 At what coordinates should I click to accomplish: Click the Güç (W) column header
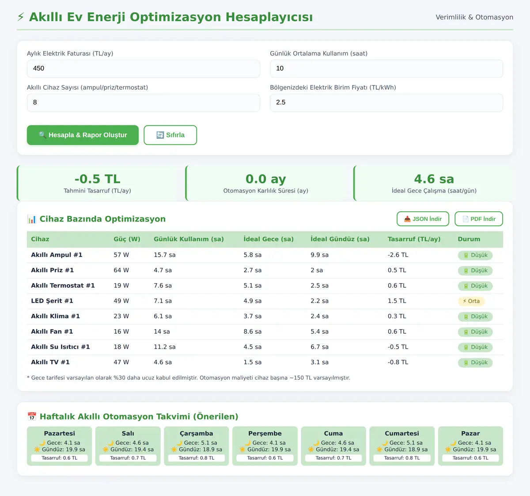tap(127, 239)
